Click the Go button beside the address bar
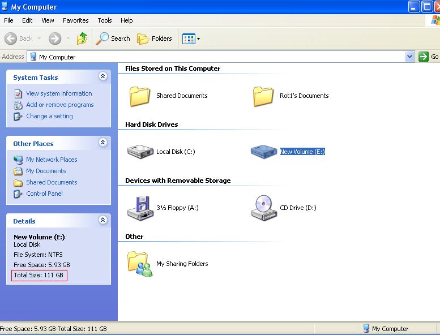The width and height of the screenshot is (440, 335). (x=429, y=57)
